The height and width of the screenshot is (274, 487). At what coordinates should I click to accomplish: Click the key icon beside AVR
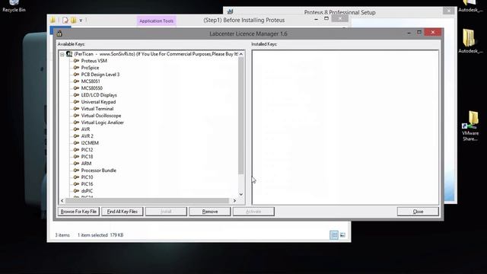tap(76, 129)
